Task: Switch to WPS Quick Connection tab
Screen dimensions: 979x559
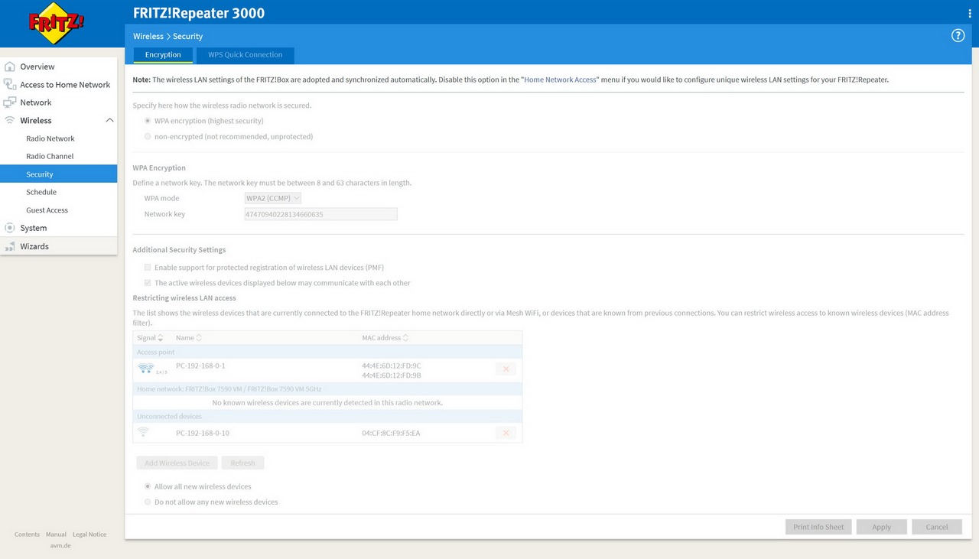Action: tap(245, 55)
